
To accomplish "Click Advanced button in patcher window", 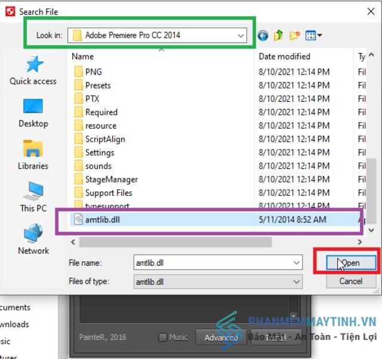I will (x=221, y=337).
